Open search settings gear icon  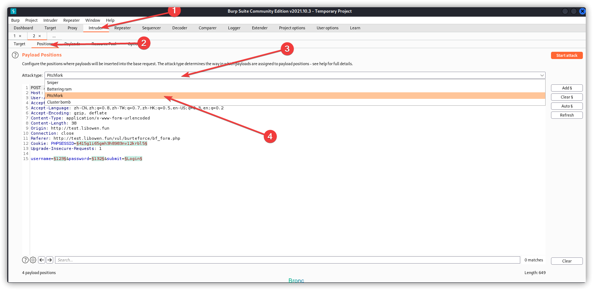pos(33,260)
